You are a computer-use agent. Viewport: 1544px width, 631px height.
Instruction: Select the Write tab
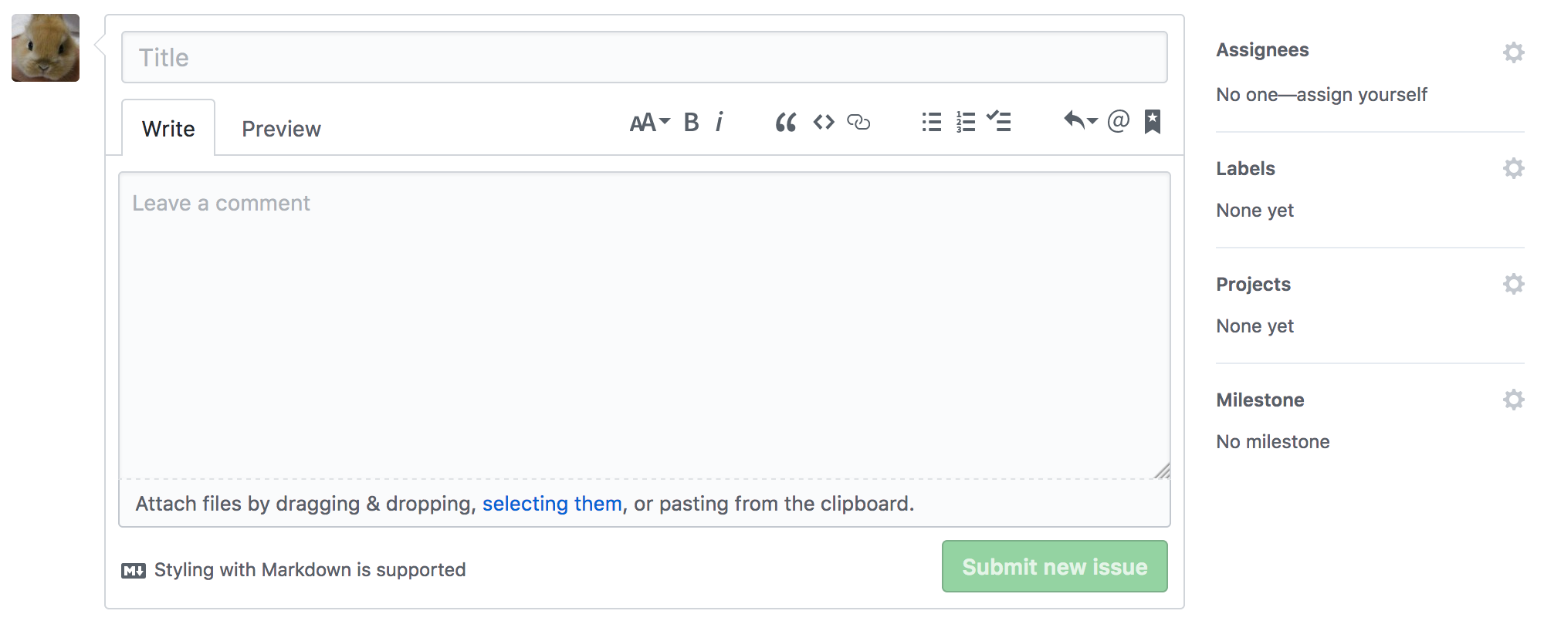pos(168,127)
